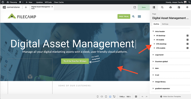Click Make Section Template

coord(171,97)
